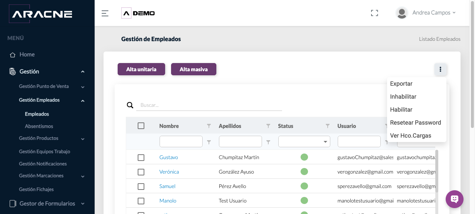475x214 pixels.
Task: Click the Nombre filter input field
Action: tap(181, 142)
